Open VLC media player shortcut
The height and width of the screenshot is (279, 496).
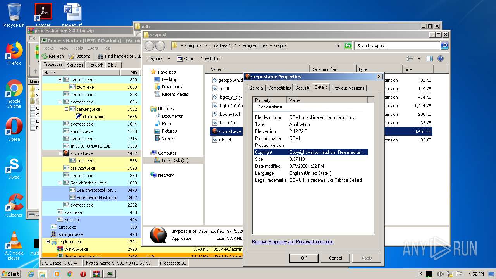pos(14,246)
